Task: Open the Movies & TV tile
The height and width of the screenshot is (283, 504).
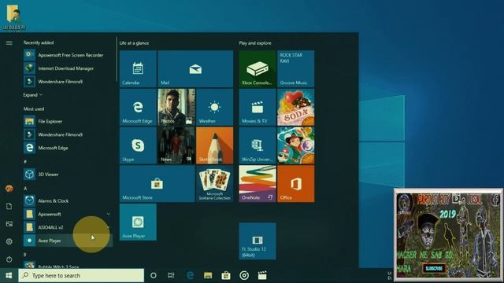Action: click(x=258, y=107)
